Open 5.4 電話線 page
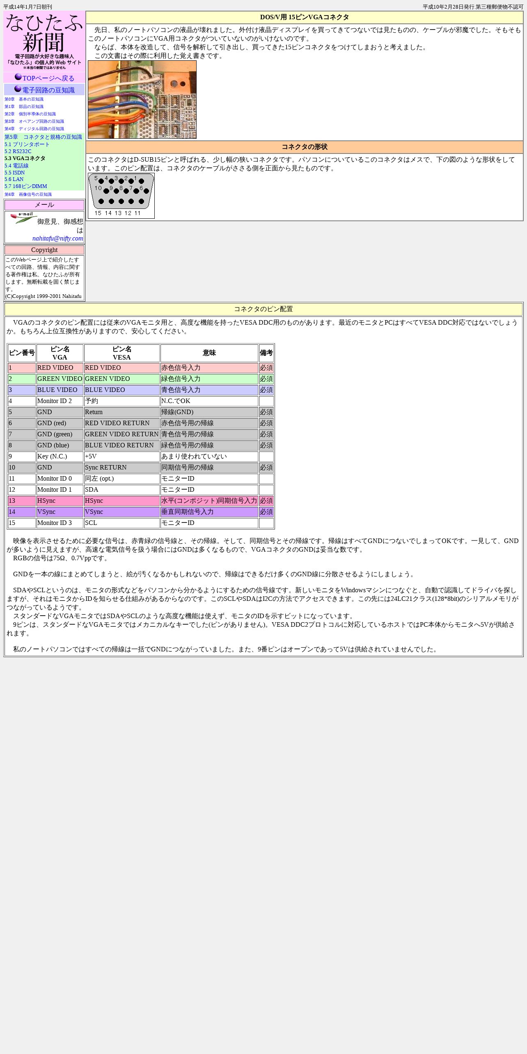The image size is (527, 1054). (16, 166)
